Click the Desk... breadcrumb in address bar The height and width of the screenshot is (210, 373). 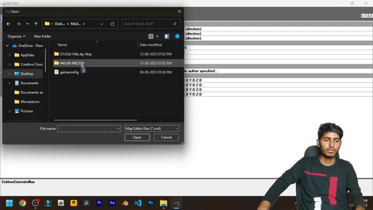coord(59,24)
